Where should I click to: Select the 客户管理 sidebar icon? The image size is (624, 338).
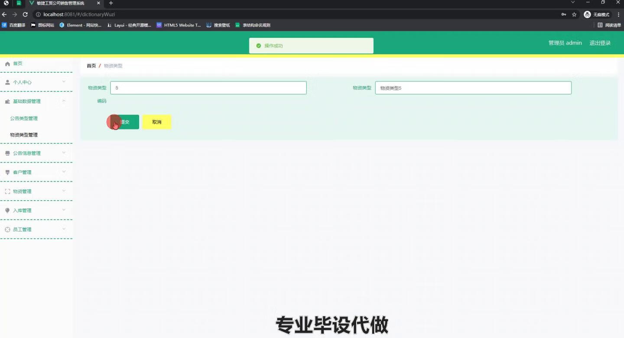(7, 172)
